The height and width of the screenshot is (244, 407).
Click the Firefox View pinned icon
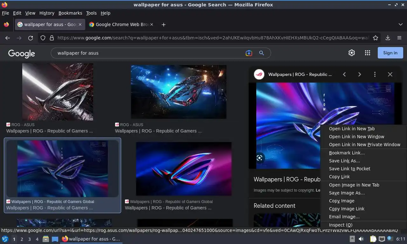tap(6, 24)
